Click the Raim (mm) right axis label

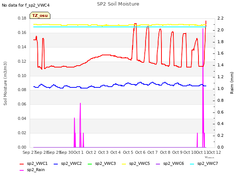tap(232, 83)
